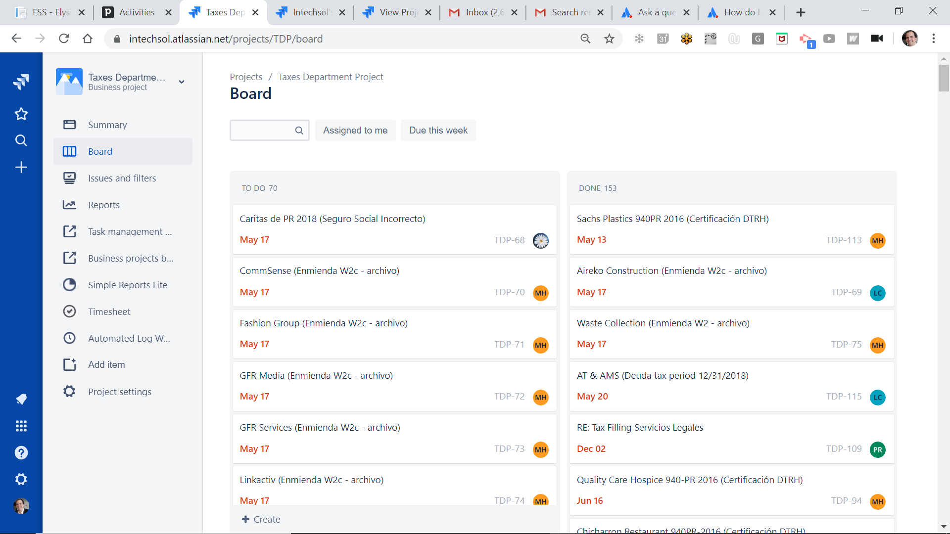Reload the page with refresh icon
This screenshot has height=534, width=950.
click(x=64, y=39)
